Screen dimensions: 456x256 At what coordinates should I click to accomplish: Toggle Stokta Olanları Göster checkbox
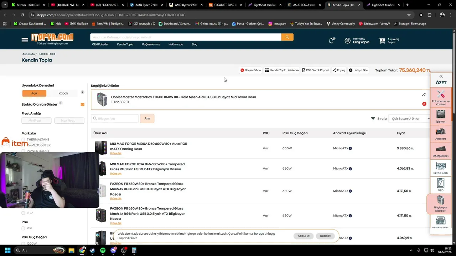coord(83,105)
